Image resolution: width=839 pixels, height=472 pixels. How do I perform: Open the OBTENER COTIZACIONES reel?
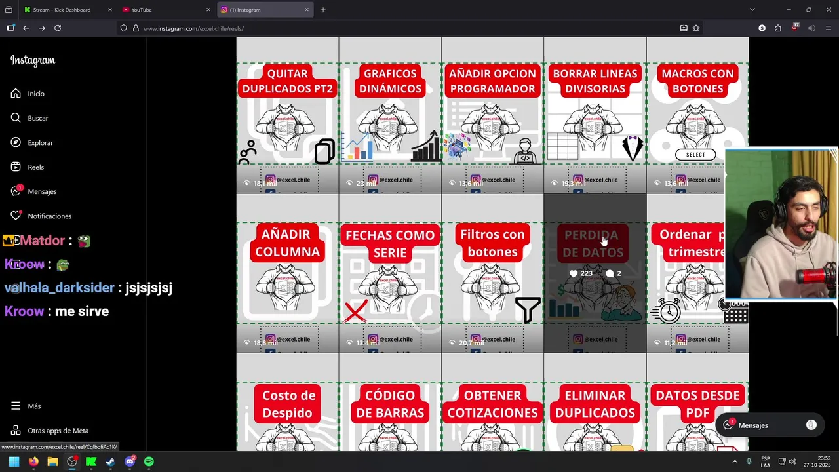click(492, 403)
